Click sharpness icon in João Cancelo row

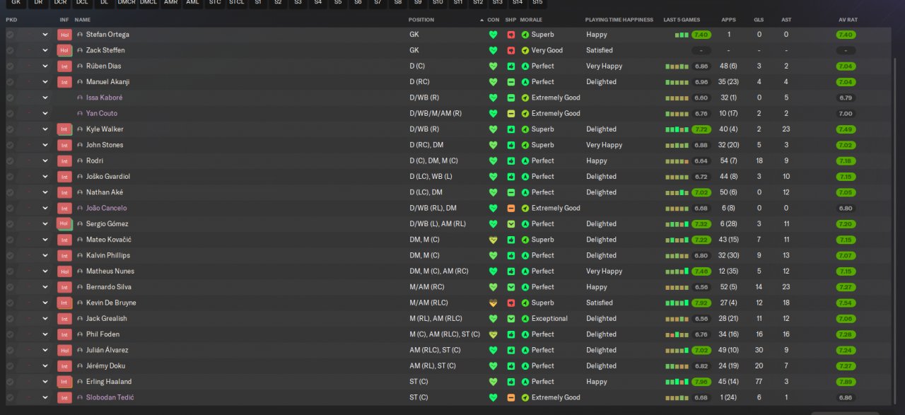pos(511,208)
